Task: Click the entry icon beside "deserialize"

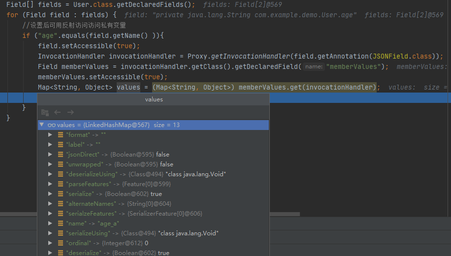Action: pyautogui.click(x=61, y=253)
